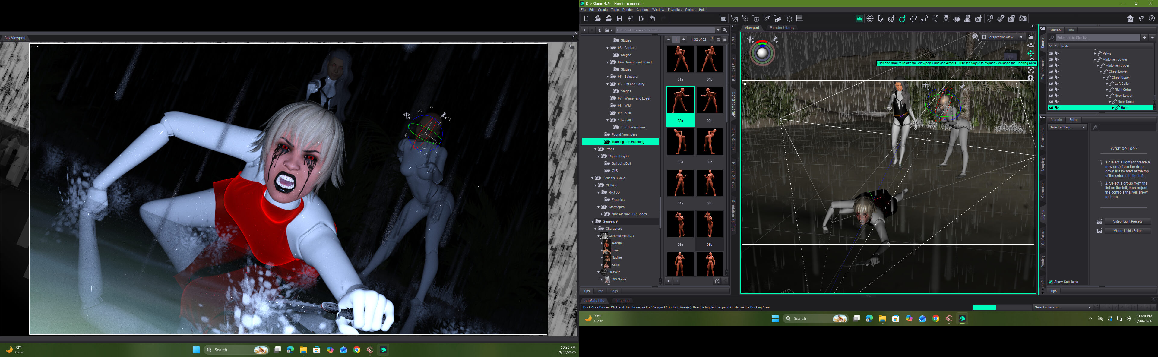Click the What's This help icon
This screenshot has width=1158, height=357.
click(1141, 18)
